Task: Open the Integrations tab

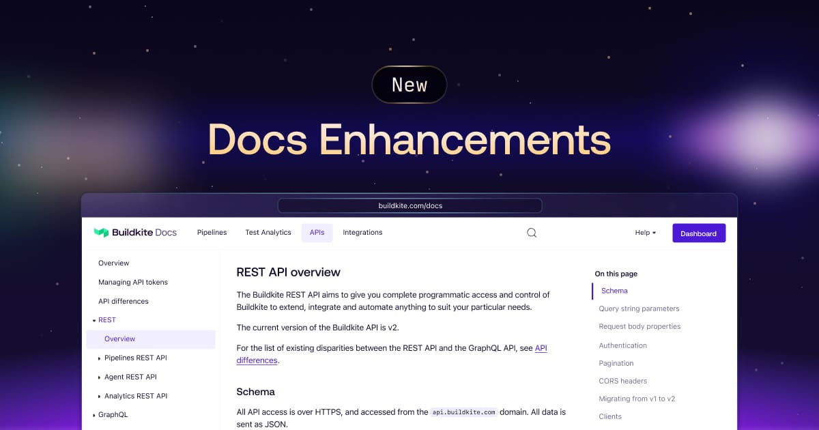Action: 362,232
